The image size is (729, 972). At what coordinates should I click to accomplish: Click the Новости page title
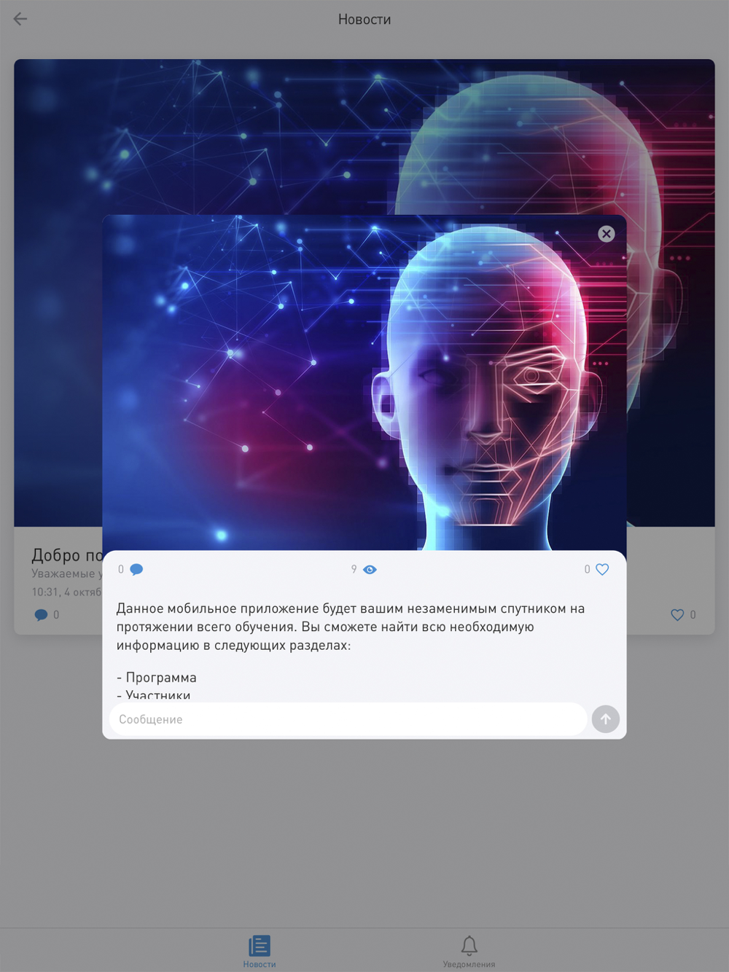(364, 20)
